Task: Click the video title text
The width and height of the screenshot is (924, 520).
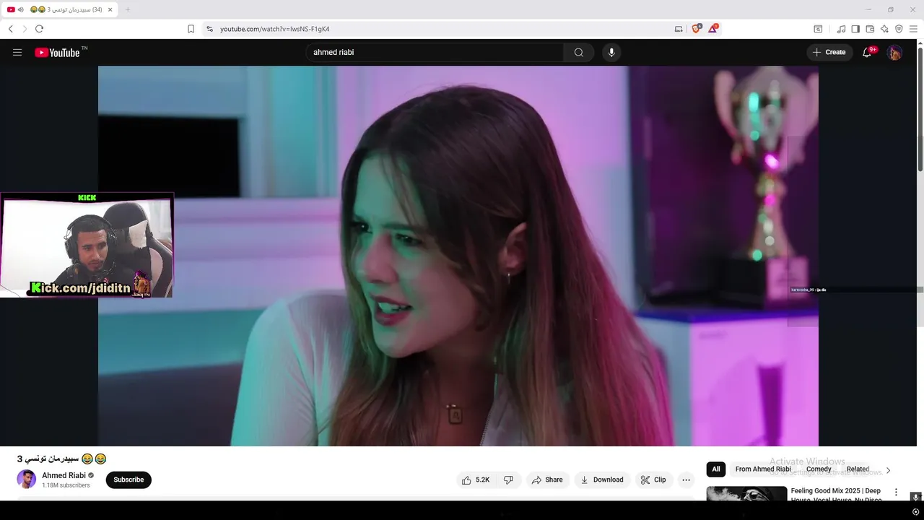Action: click(62, 459)
